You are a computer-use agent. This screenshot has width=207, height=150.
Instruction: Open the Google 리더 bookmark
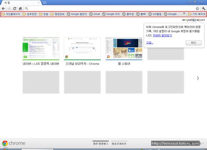(x=111, y=14)
